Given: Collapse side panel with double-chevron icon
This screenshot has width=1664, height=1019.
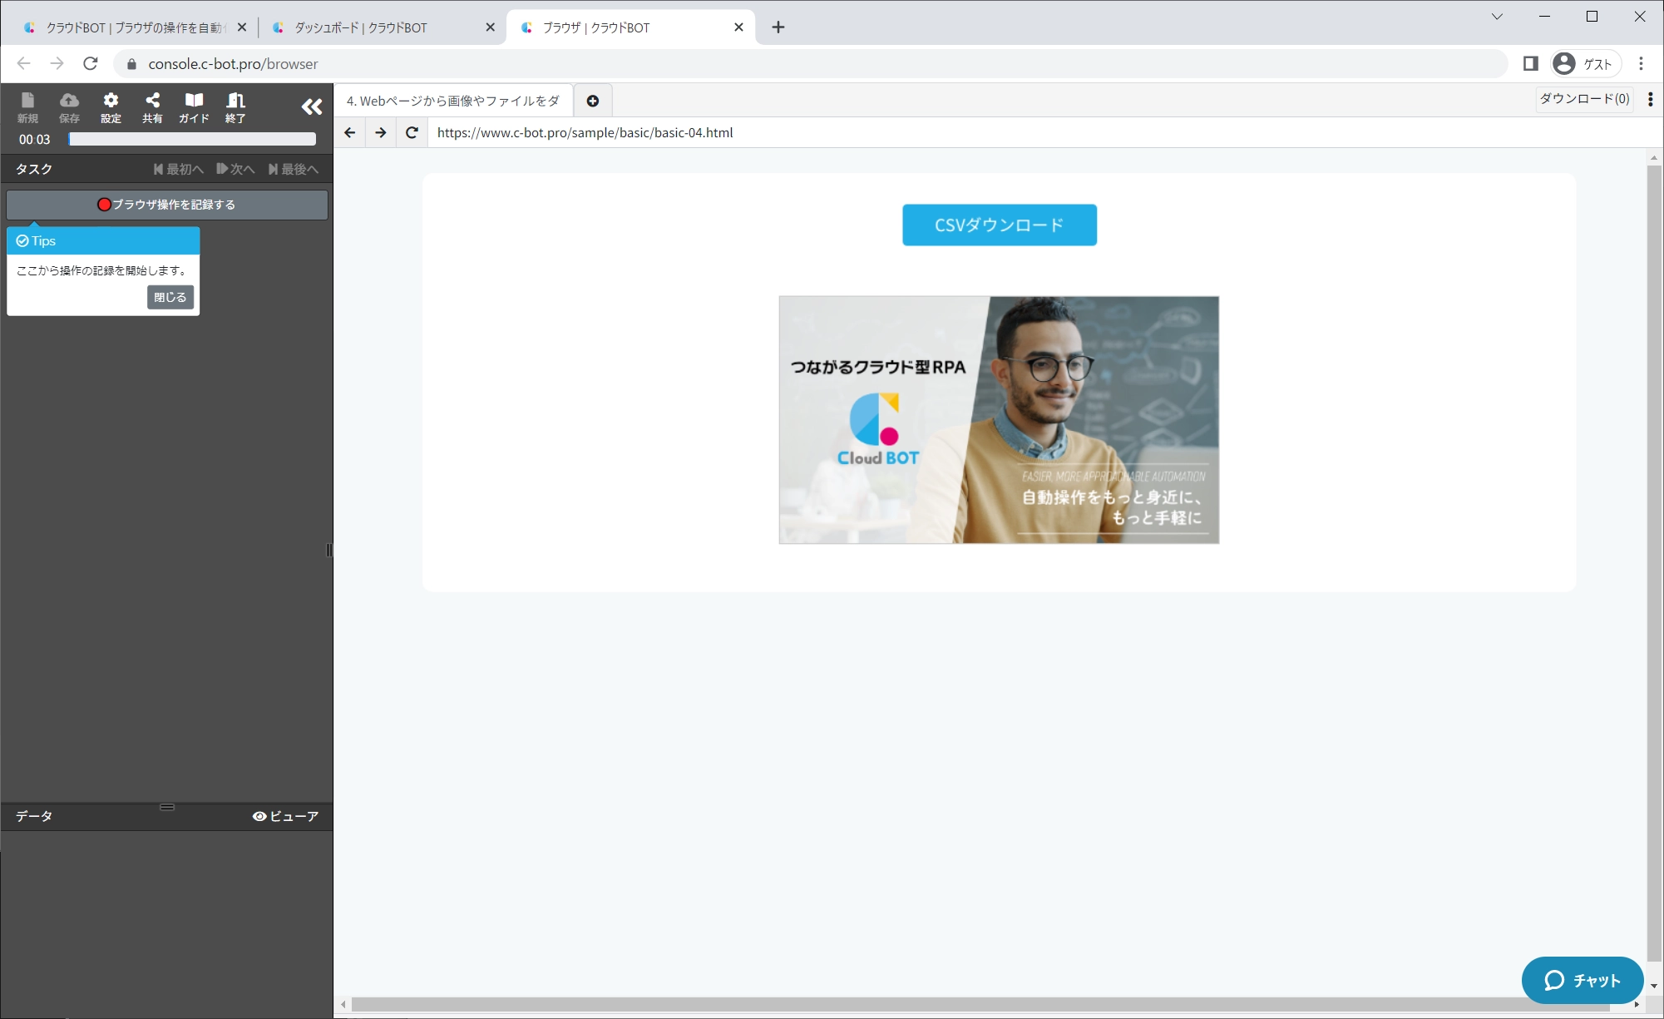Looking at the screenshot, I should (311, 106).
